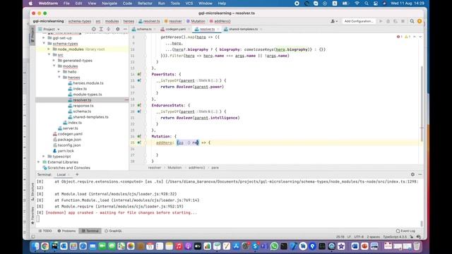Open Project panel settings gear
452x254 pixels.
(x=118, y=29)
